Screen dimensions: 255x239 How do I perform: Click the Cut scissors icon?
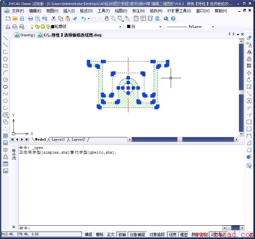[53, 18]
